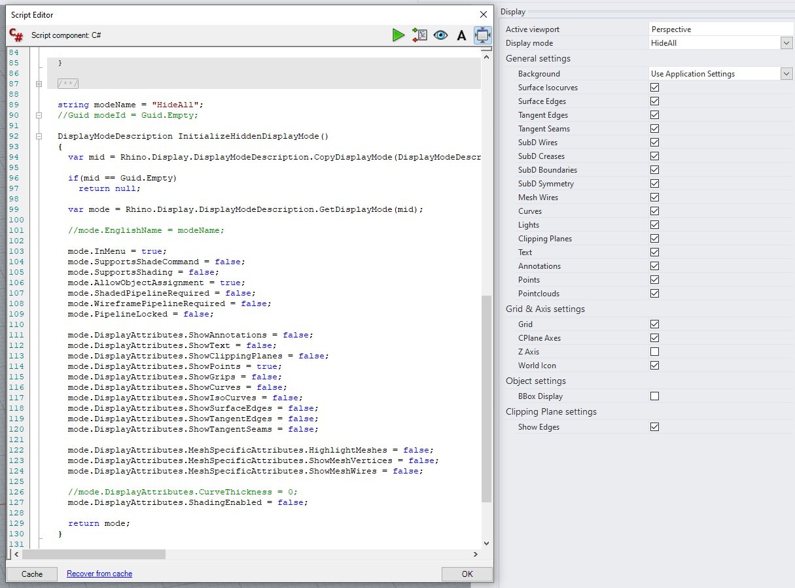
Task: Click the 'mode.DisplayAttributes.ShadingEnabled = false;' line
Action: (188, 502)
